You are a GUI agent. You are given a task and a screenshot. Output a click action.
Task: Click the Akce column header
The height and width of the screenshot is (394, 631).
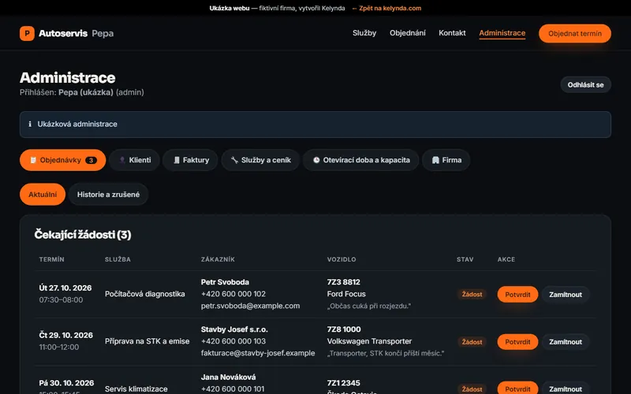click(506, 259)
